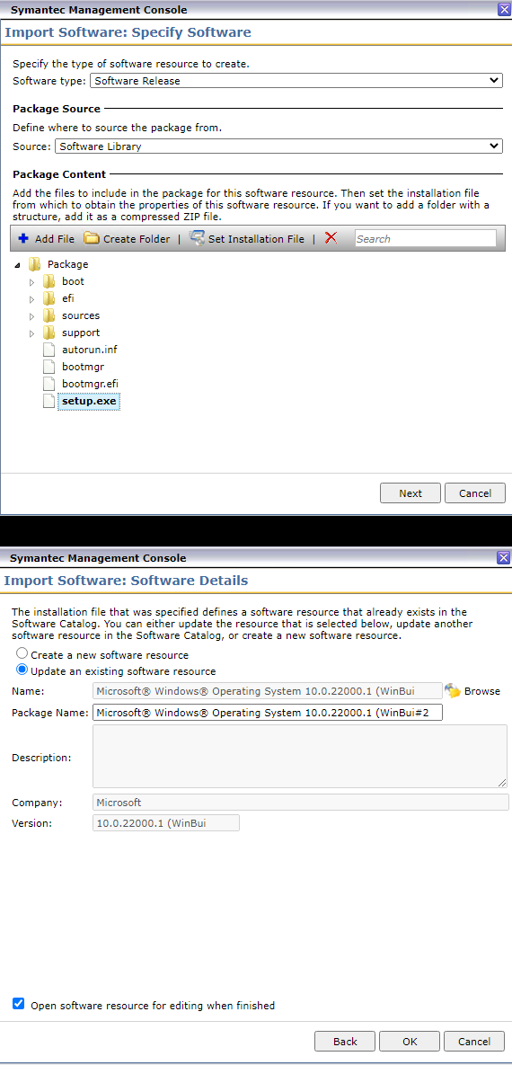Click the Browse icon beside Name field
The height and width of the screenshot is (1065, 512).
coord(453,691)
